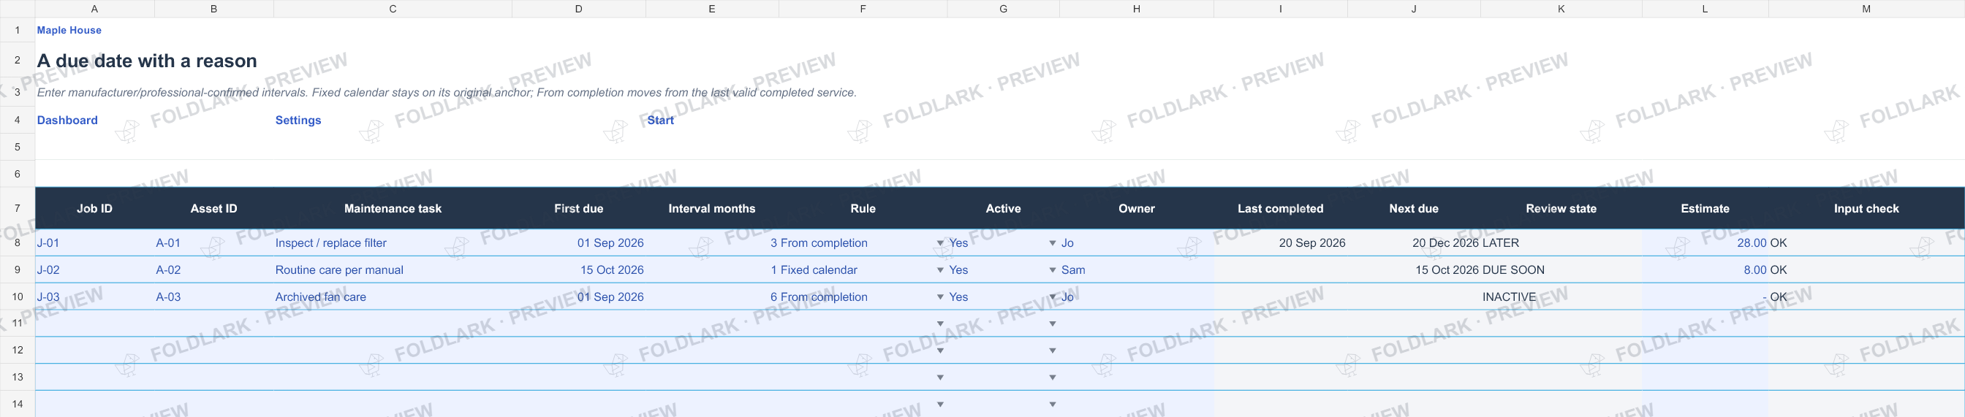Select the J-02 job ID cell
Viewport: 1965px width, 417px height.
click(94, 270)
